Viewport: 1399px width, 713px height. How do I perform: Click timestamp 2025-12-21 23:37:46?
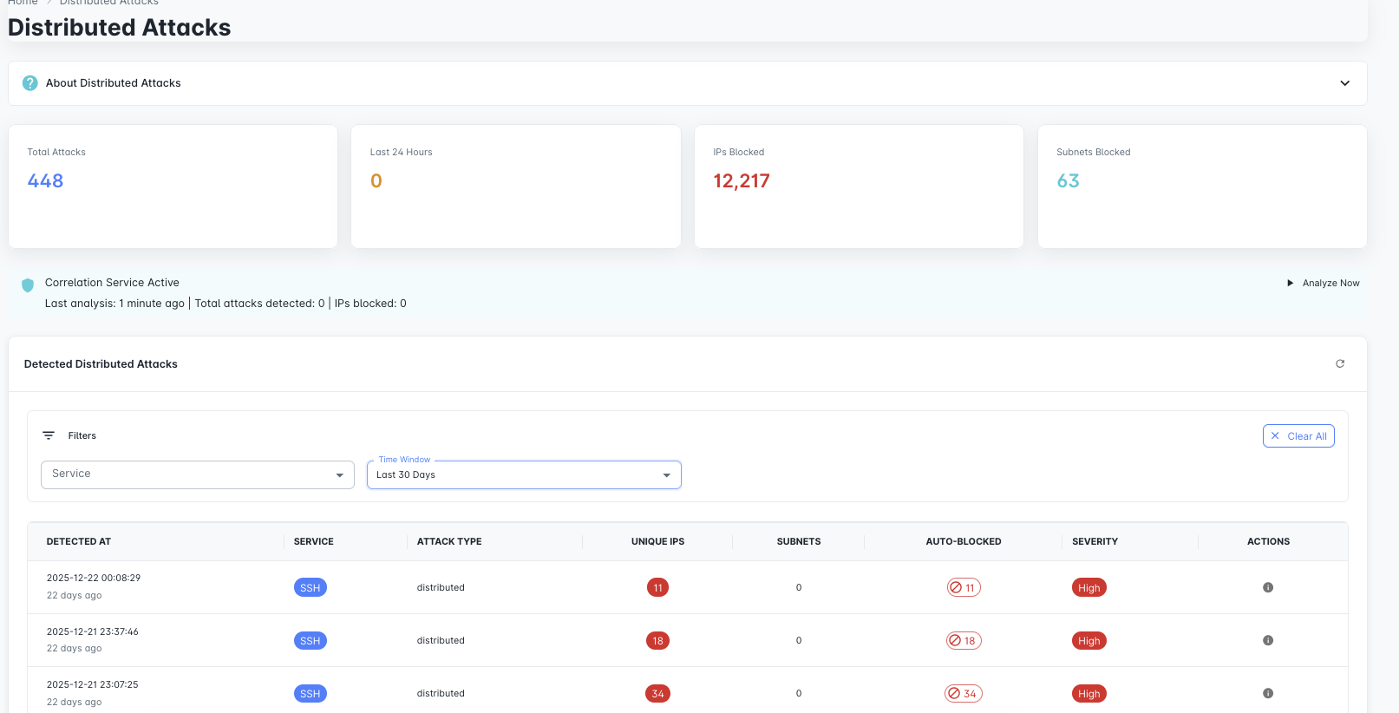tap(93, 631)
